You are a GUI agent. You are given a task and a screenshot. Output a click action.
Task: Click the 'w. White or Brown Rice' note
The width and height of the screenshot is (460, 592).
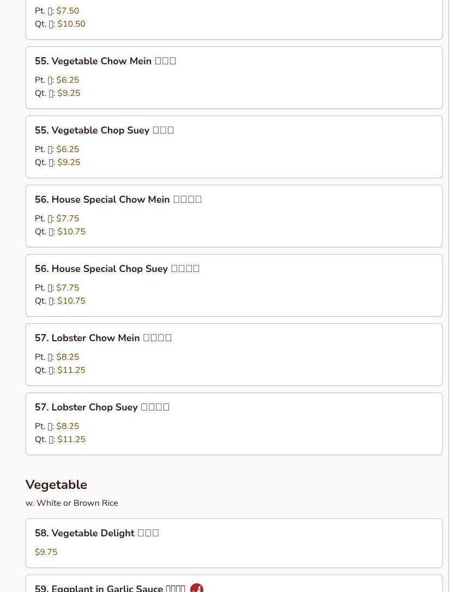[x=72, y=503]
